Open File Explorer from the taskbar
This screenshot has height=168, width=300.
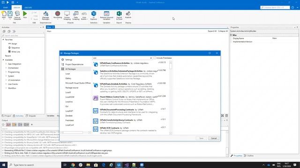[88, 165]
